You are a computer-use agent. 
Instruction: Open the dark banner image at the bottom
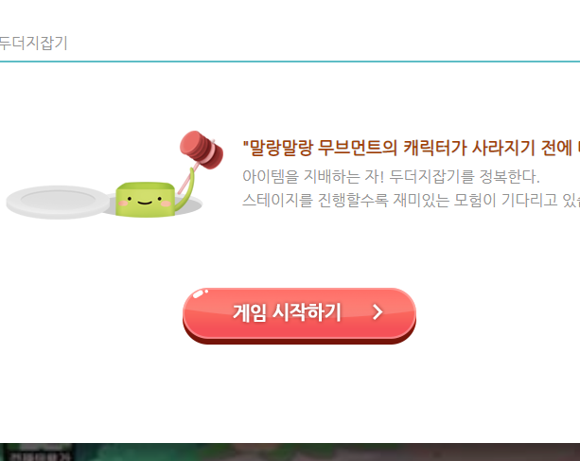(290, 452)
